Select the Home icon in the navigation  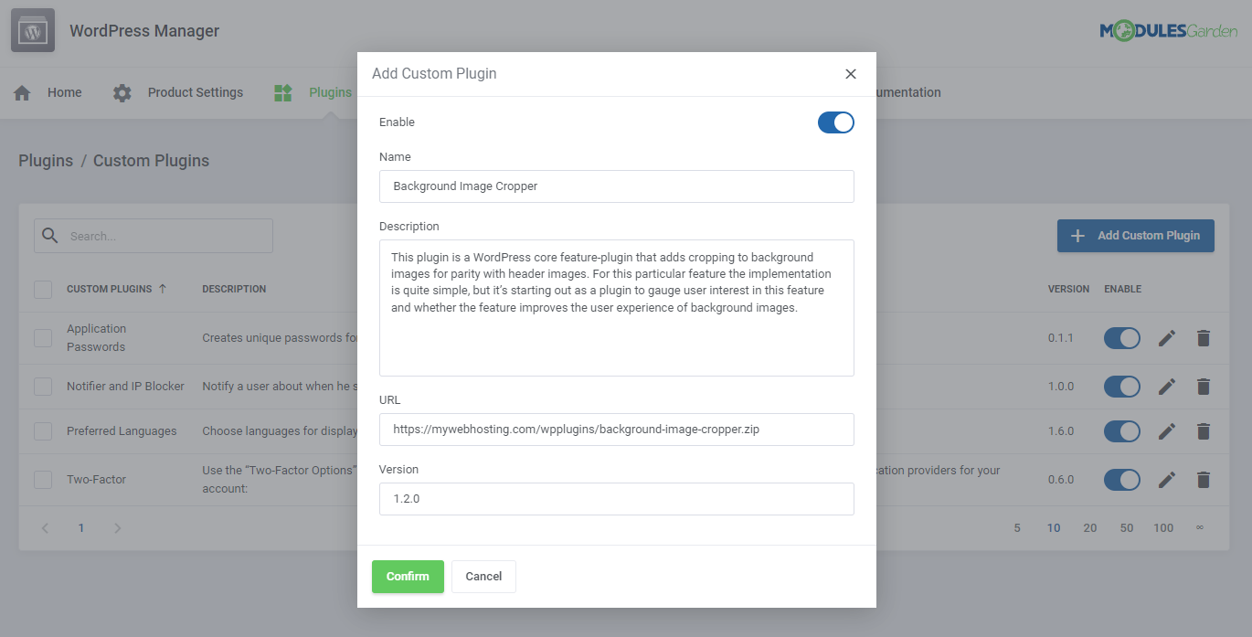point(21,91)
